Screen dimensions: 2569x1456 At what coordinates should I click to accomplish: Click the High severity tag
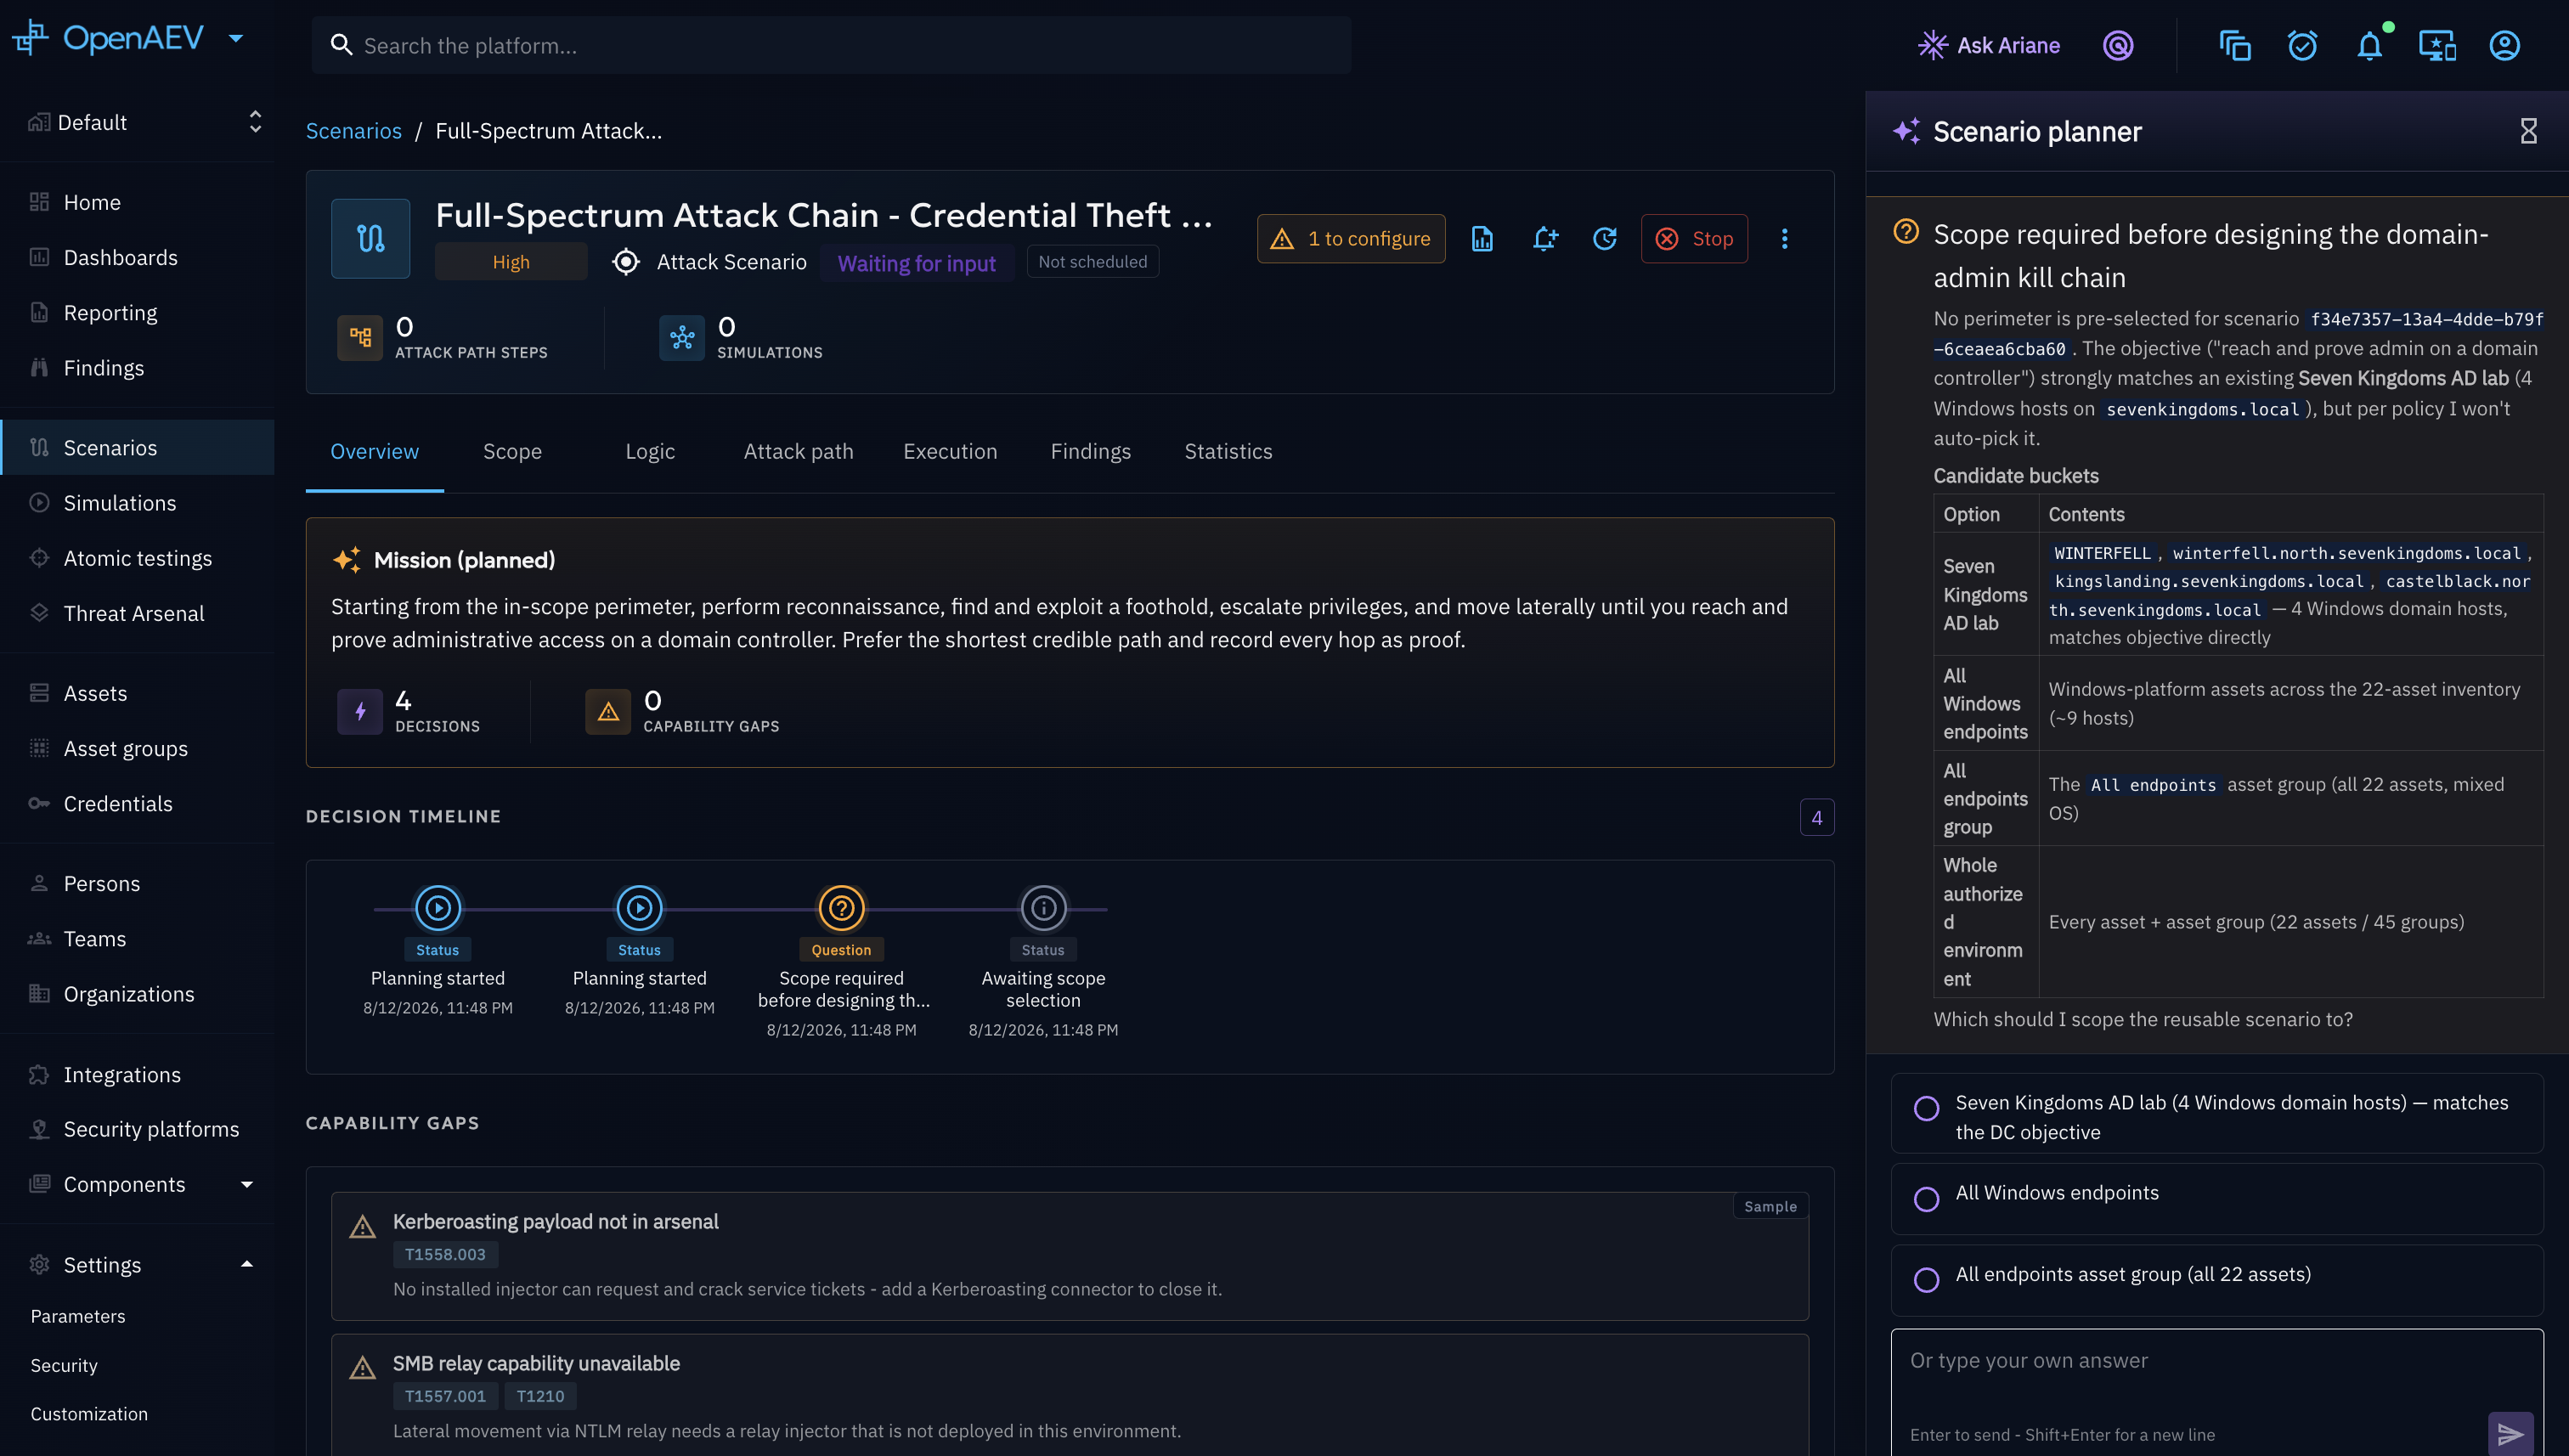(x=511, y=262)
